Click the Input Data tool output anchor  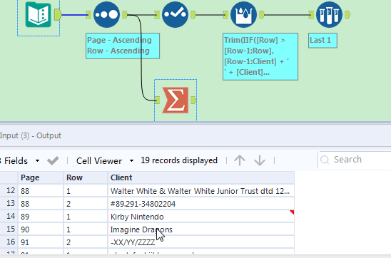pyautogui.click(x=58, y=14)
